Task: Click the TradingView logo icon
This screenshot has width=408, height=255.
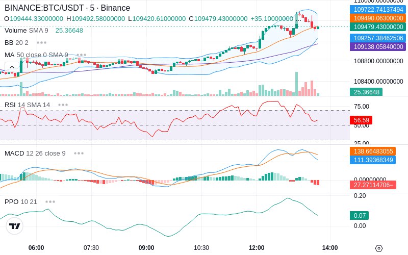Action: pos(15,226)
